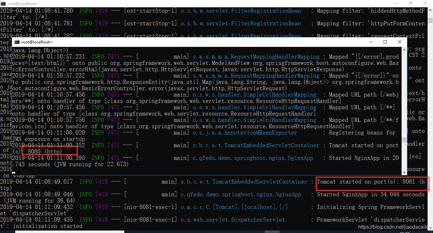Click 'Started NginxApp in 34.044 seconds' message
The image size is (433, 233).
click(x=371, y=194)
